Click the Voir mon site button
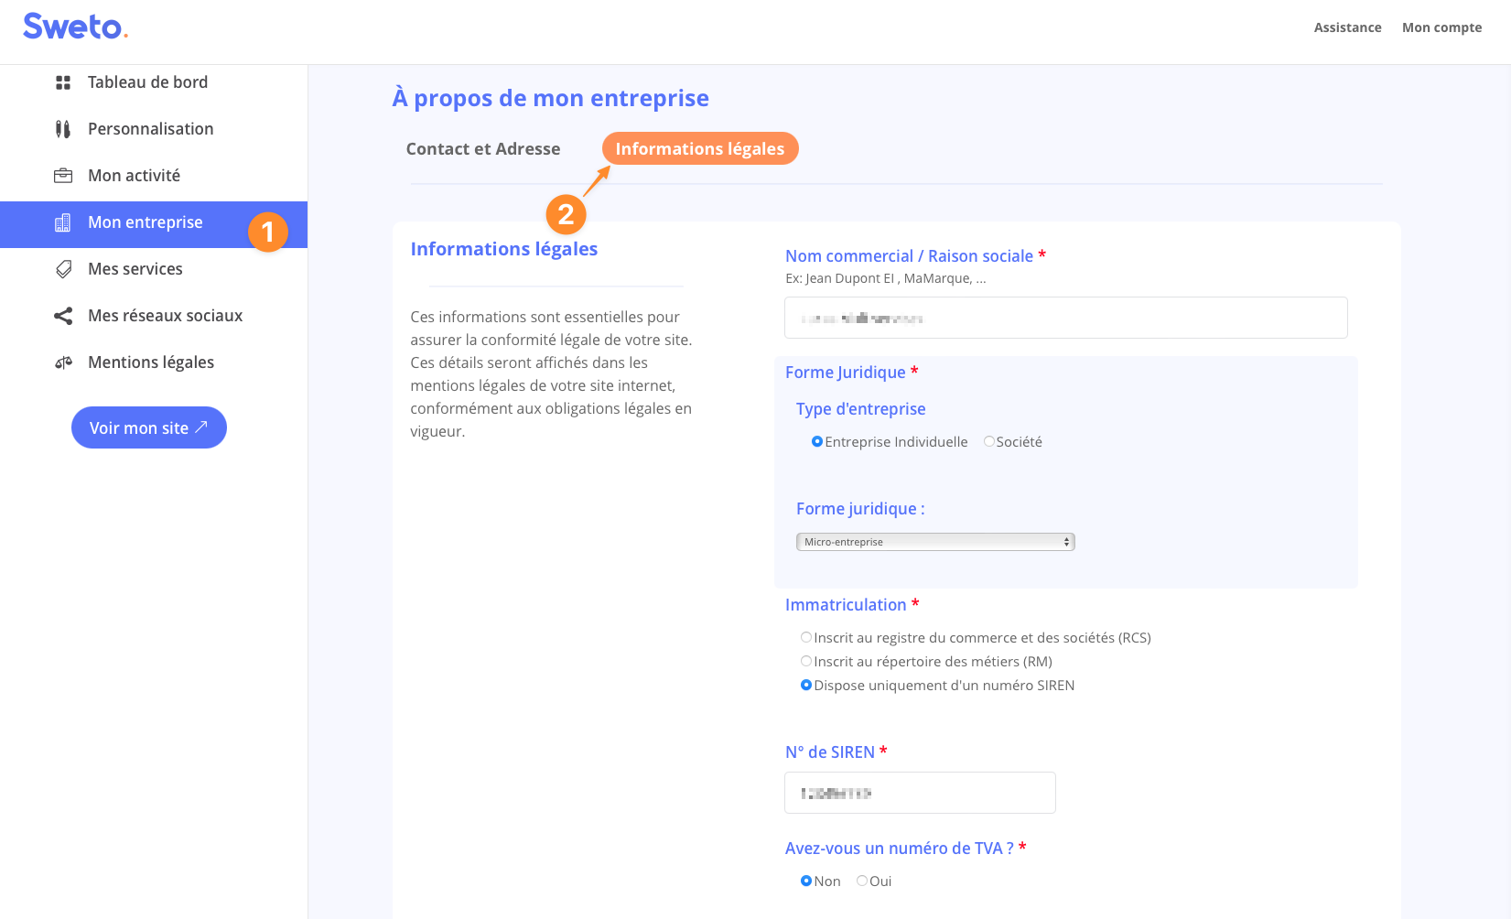The width and height of the screenshot is (1511, 919). [149, 427]
